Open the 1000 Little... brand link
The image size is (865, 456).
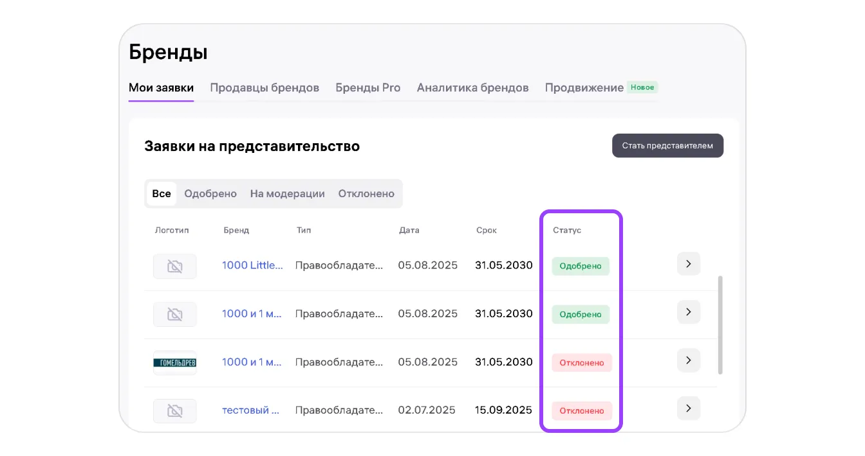[x=252, y=265]
